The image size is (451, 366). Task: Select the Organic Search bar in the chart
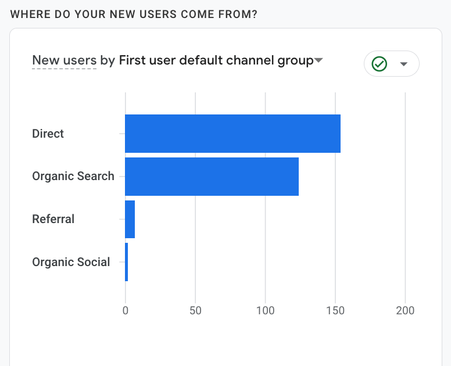coord(212,177)
